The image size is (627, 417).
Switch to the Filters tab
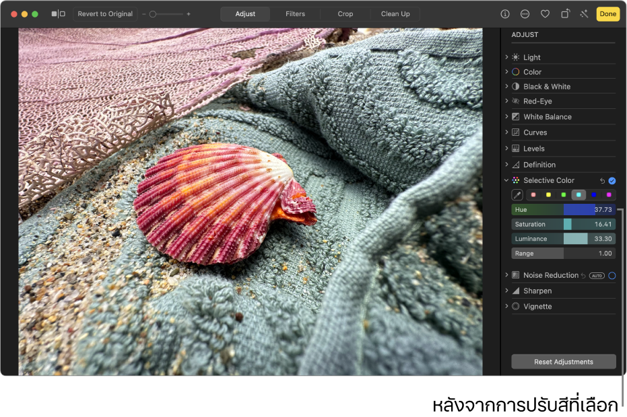(295, 13)
